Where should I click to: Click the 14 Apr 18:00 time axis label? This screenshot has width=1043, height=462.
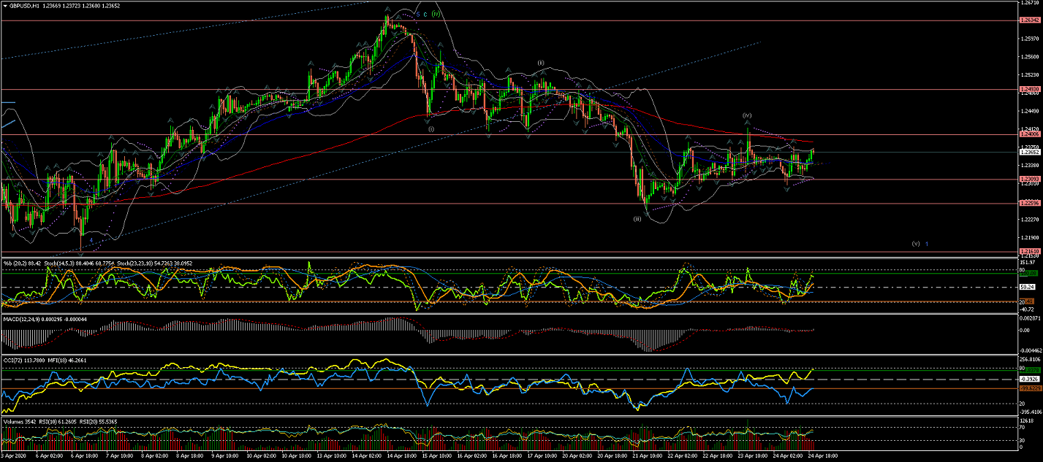point(401,455)
